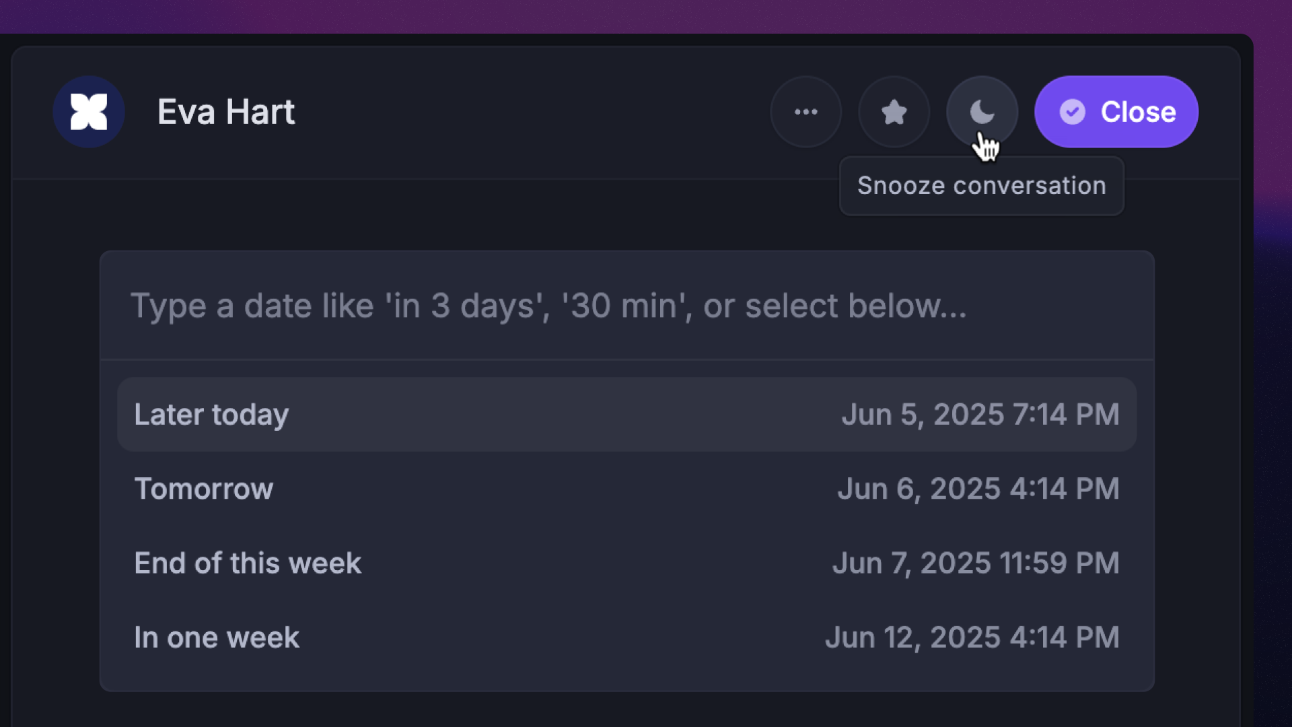The height and width of the screenshot is (727, 1292).
Task: Focus the snooze date text field
Action: [626, 306]
